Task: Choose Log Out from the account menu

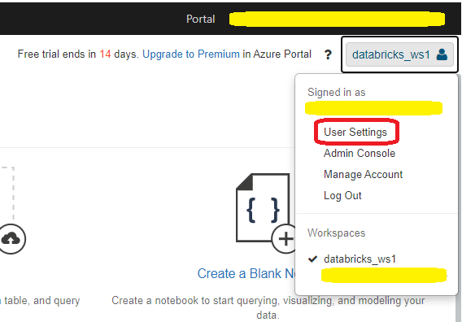Action: pos(342,196)
